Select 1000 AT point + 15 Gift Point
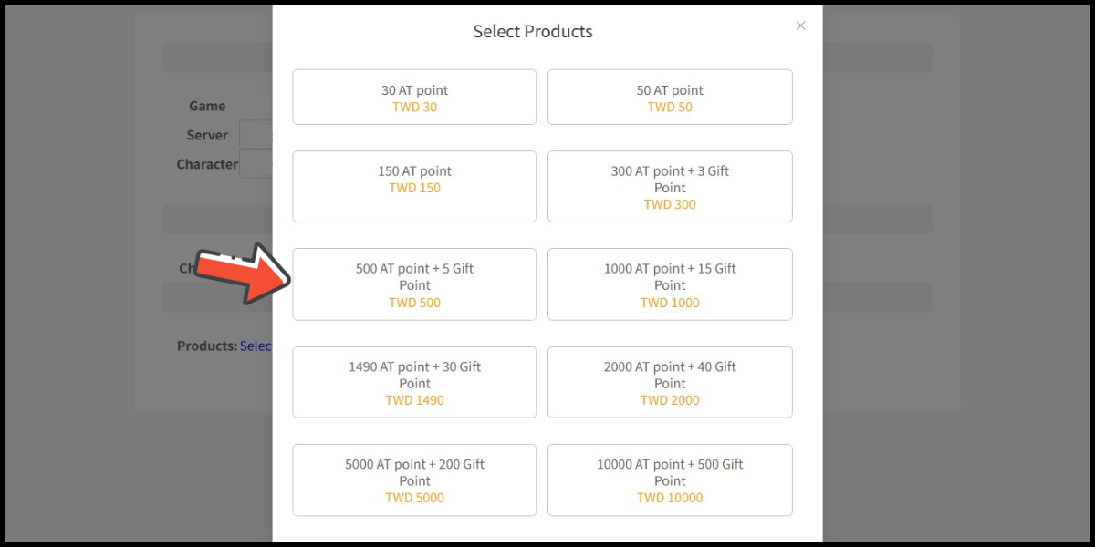1095x547 pixels. coord(670,284)
